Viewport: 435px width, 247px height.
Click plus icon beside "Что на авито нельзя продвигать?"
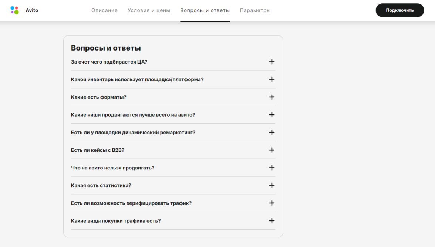[272, 168]
